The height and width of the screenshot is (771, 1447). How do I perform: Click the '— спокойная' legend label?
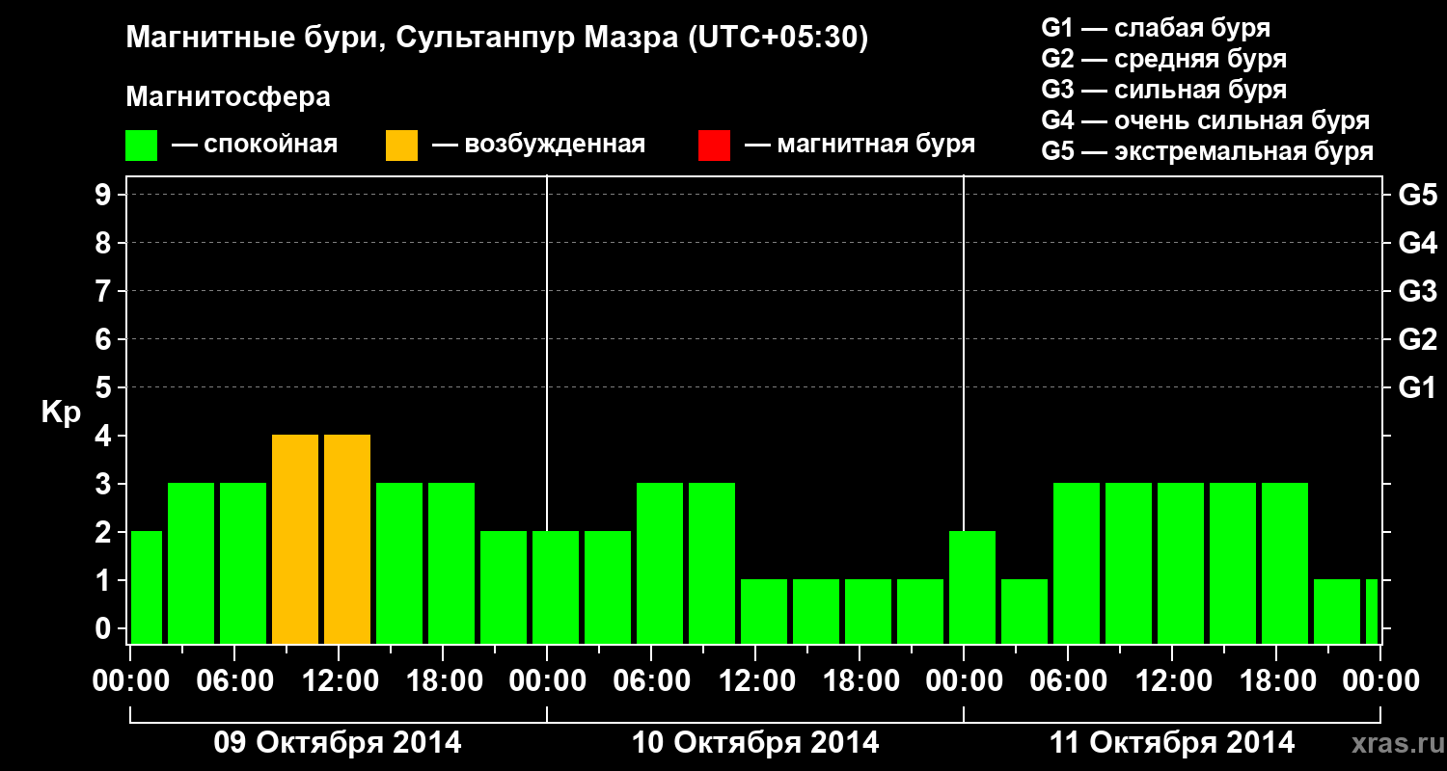click(x=255, y=146)
